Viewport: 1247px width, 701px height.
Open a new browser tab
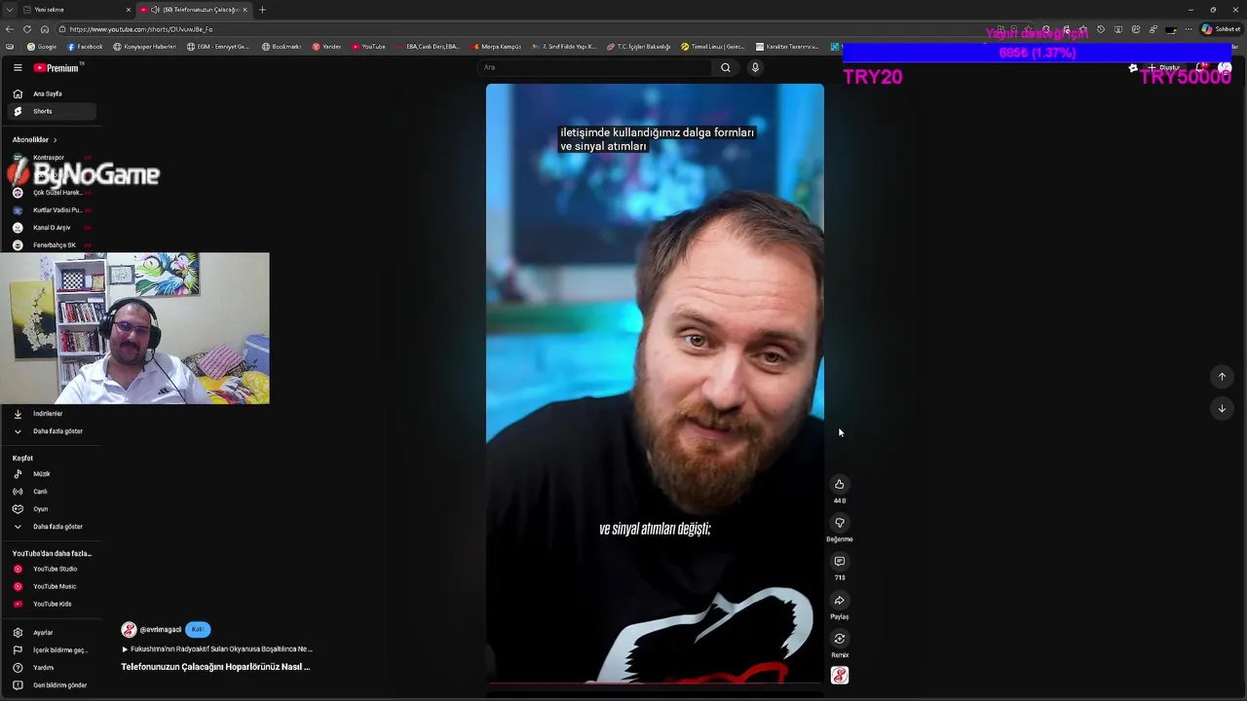coord(262,10)
